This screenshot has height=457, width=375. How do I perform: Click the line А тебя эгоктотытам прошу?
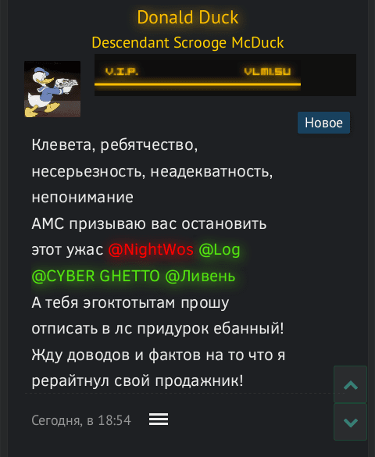[x=130, y=302]
